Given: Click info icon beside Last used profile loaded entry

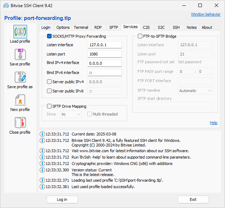Looking at the screenshot, I should (x=42, y=187).
